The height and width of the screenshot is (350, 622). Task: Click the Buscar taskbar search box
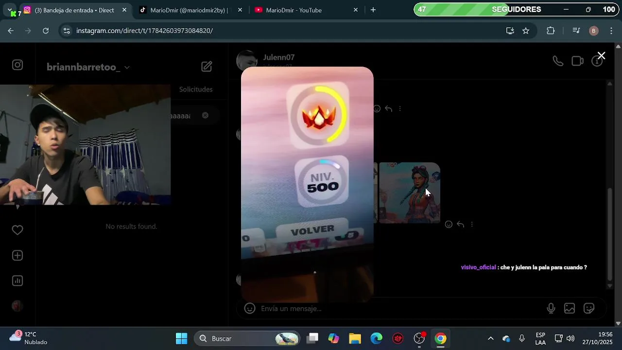click(x=248, y=338)
